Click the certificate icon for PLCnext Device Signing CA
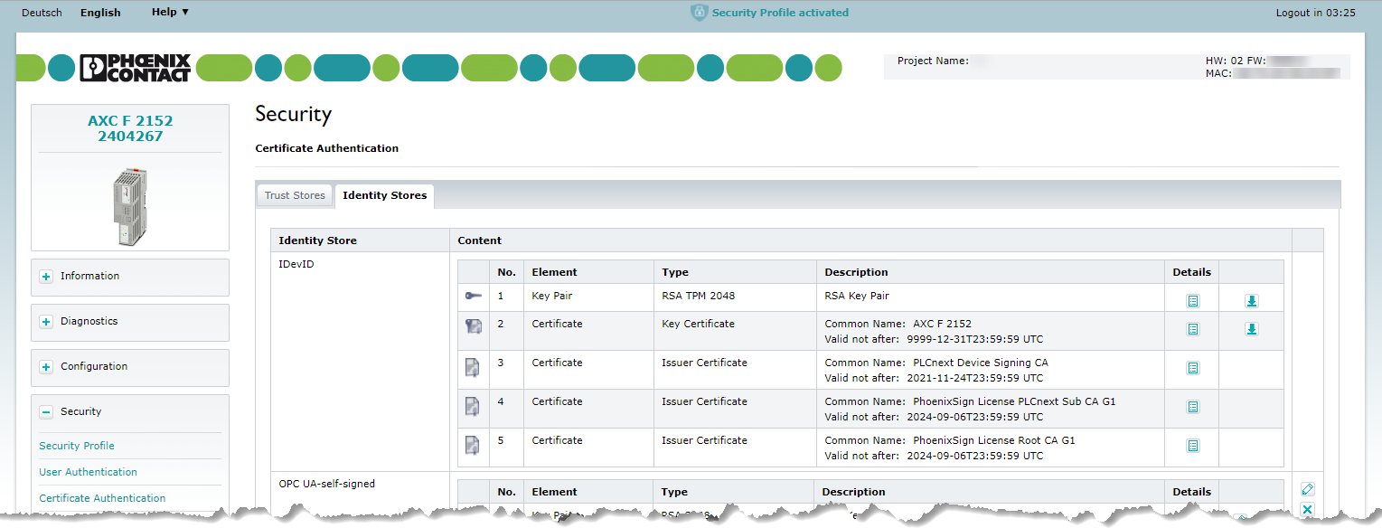 (473, 367)
